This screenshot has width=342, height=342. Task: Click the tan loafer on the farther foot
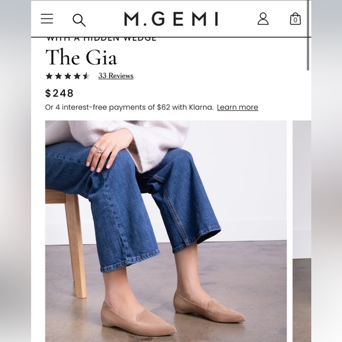coord(209,307)
